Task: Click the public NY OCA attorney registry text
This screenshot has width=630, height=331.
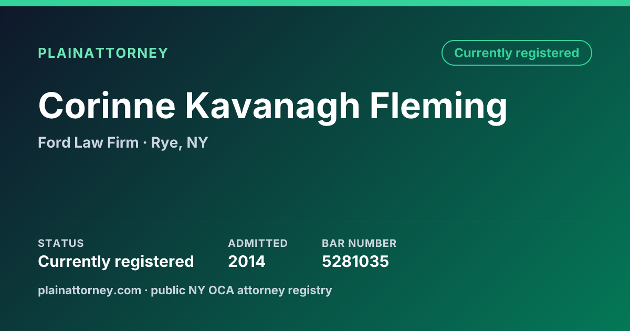Action: coord(241,290)
